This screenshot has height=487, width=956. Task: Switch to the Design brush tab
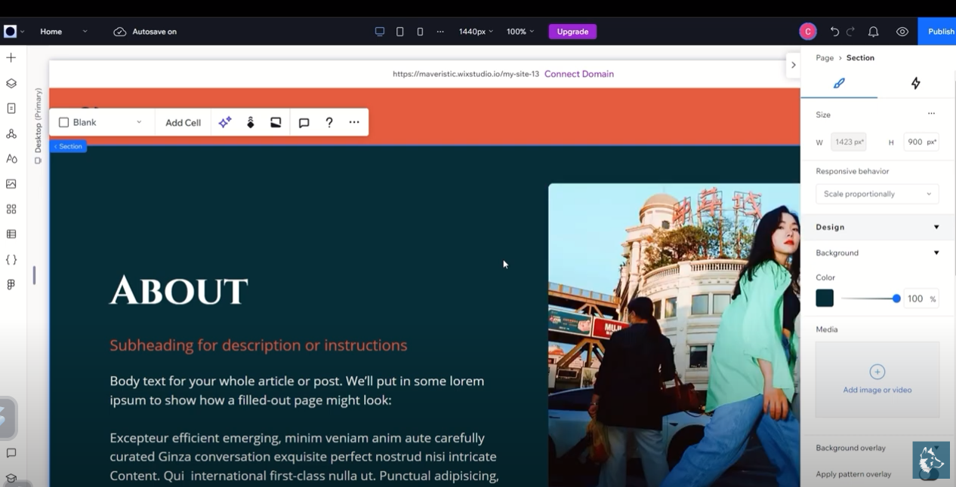tap(839, 84)
